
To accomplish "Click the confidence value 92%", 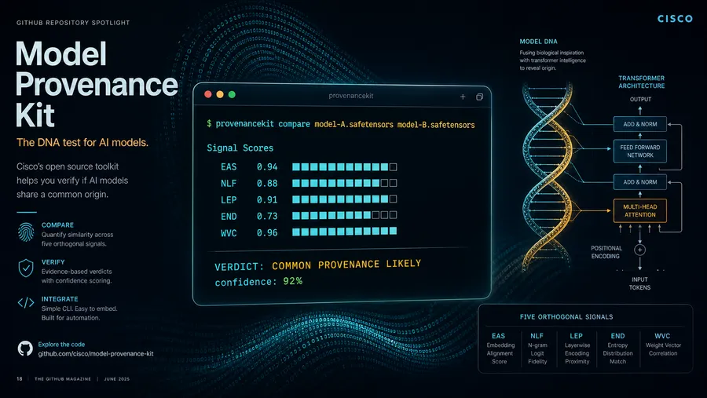I will (293, 281).
